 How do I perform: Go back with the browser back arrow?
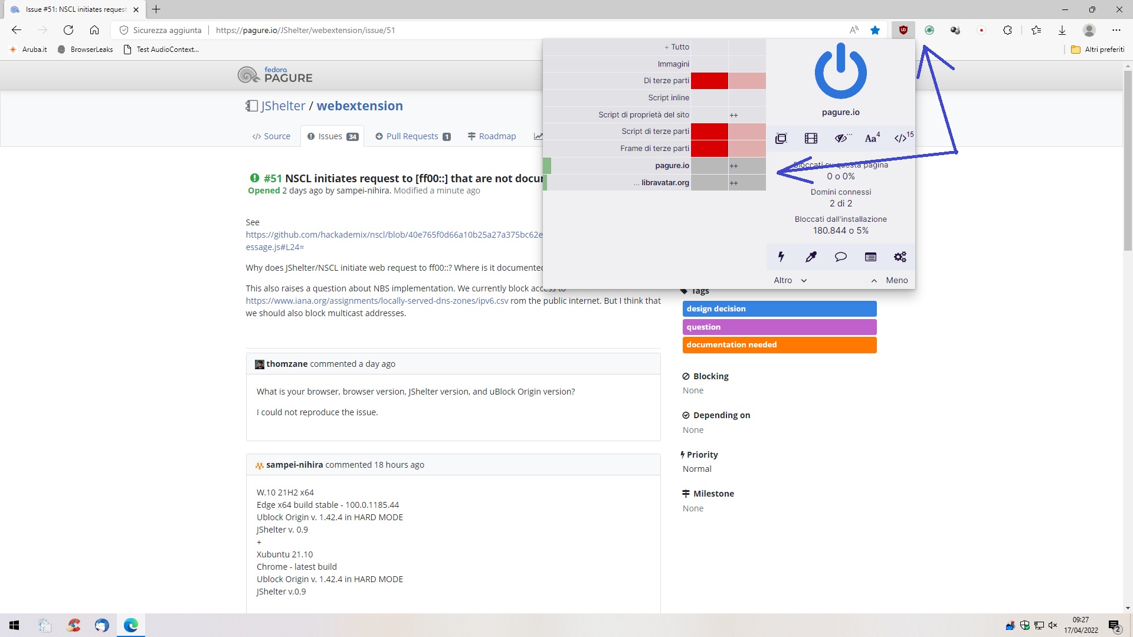coord(17,30)
